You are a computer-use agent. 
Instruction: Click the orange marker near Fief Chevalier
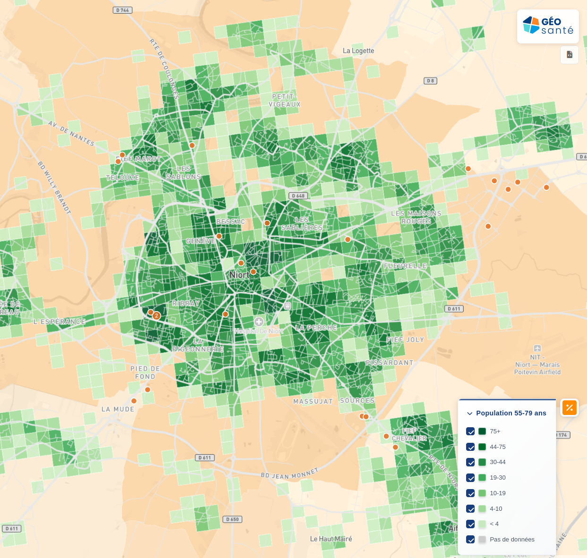385,436
